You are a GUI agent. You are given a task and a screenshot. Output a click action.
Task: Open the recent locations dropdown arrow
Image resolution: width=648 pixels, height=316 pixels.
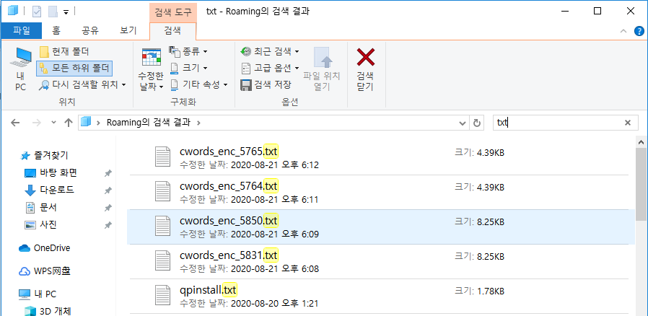pos(53,123)
